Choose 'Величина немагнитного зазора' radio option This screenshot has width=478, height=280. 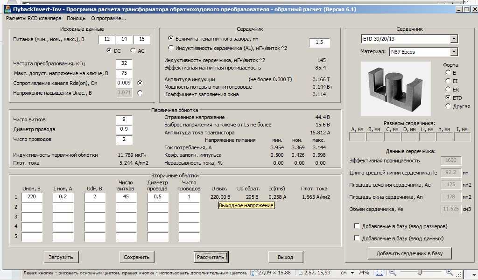170,38
